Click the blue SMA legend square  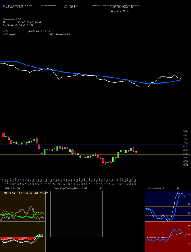click(4, 6)
